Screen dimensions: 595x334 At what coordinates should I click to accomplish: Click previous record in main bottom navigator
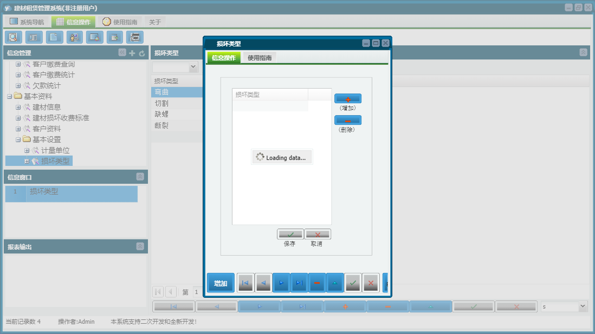(x=217, y=306)
